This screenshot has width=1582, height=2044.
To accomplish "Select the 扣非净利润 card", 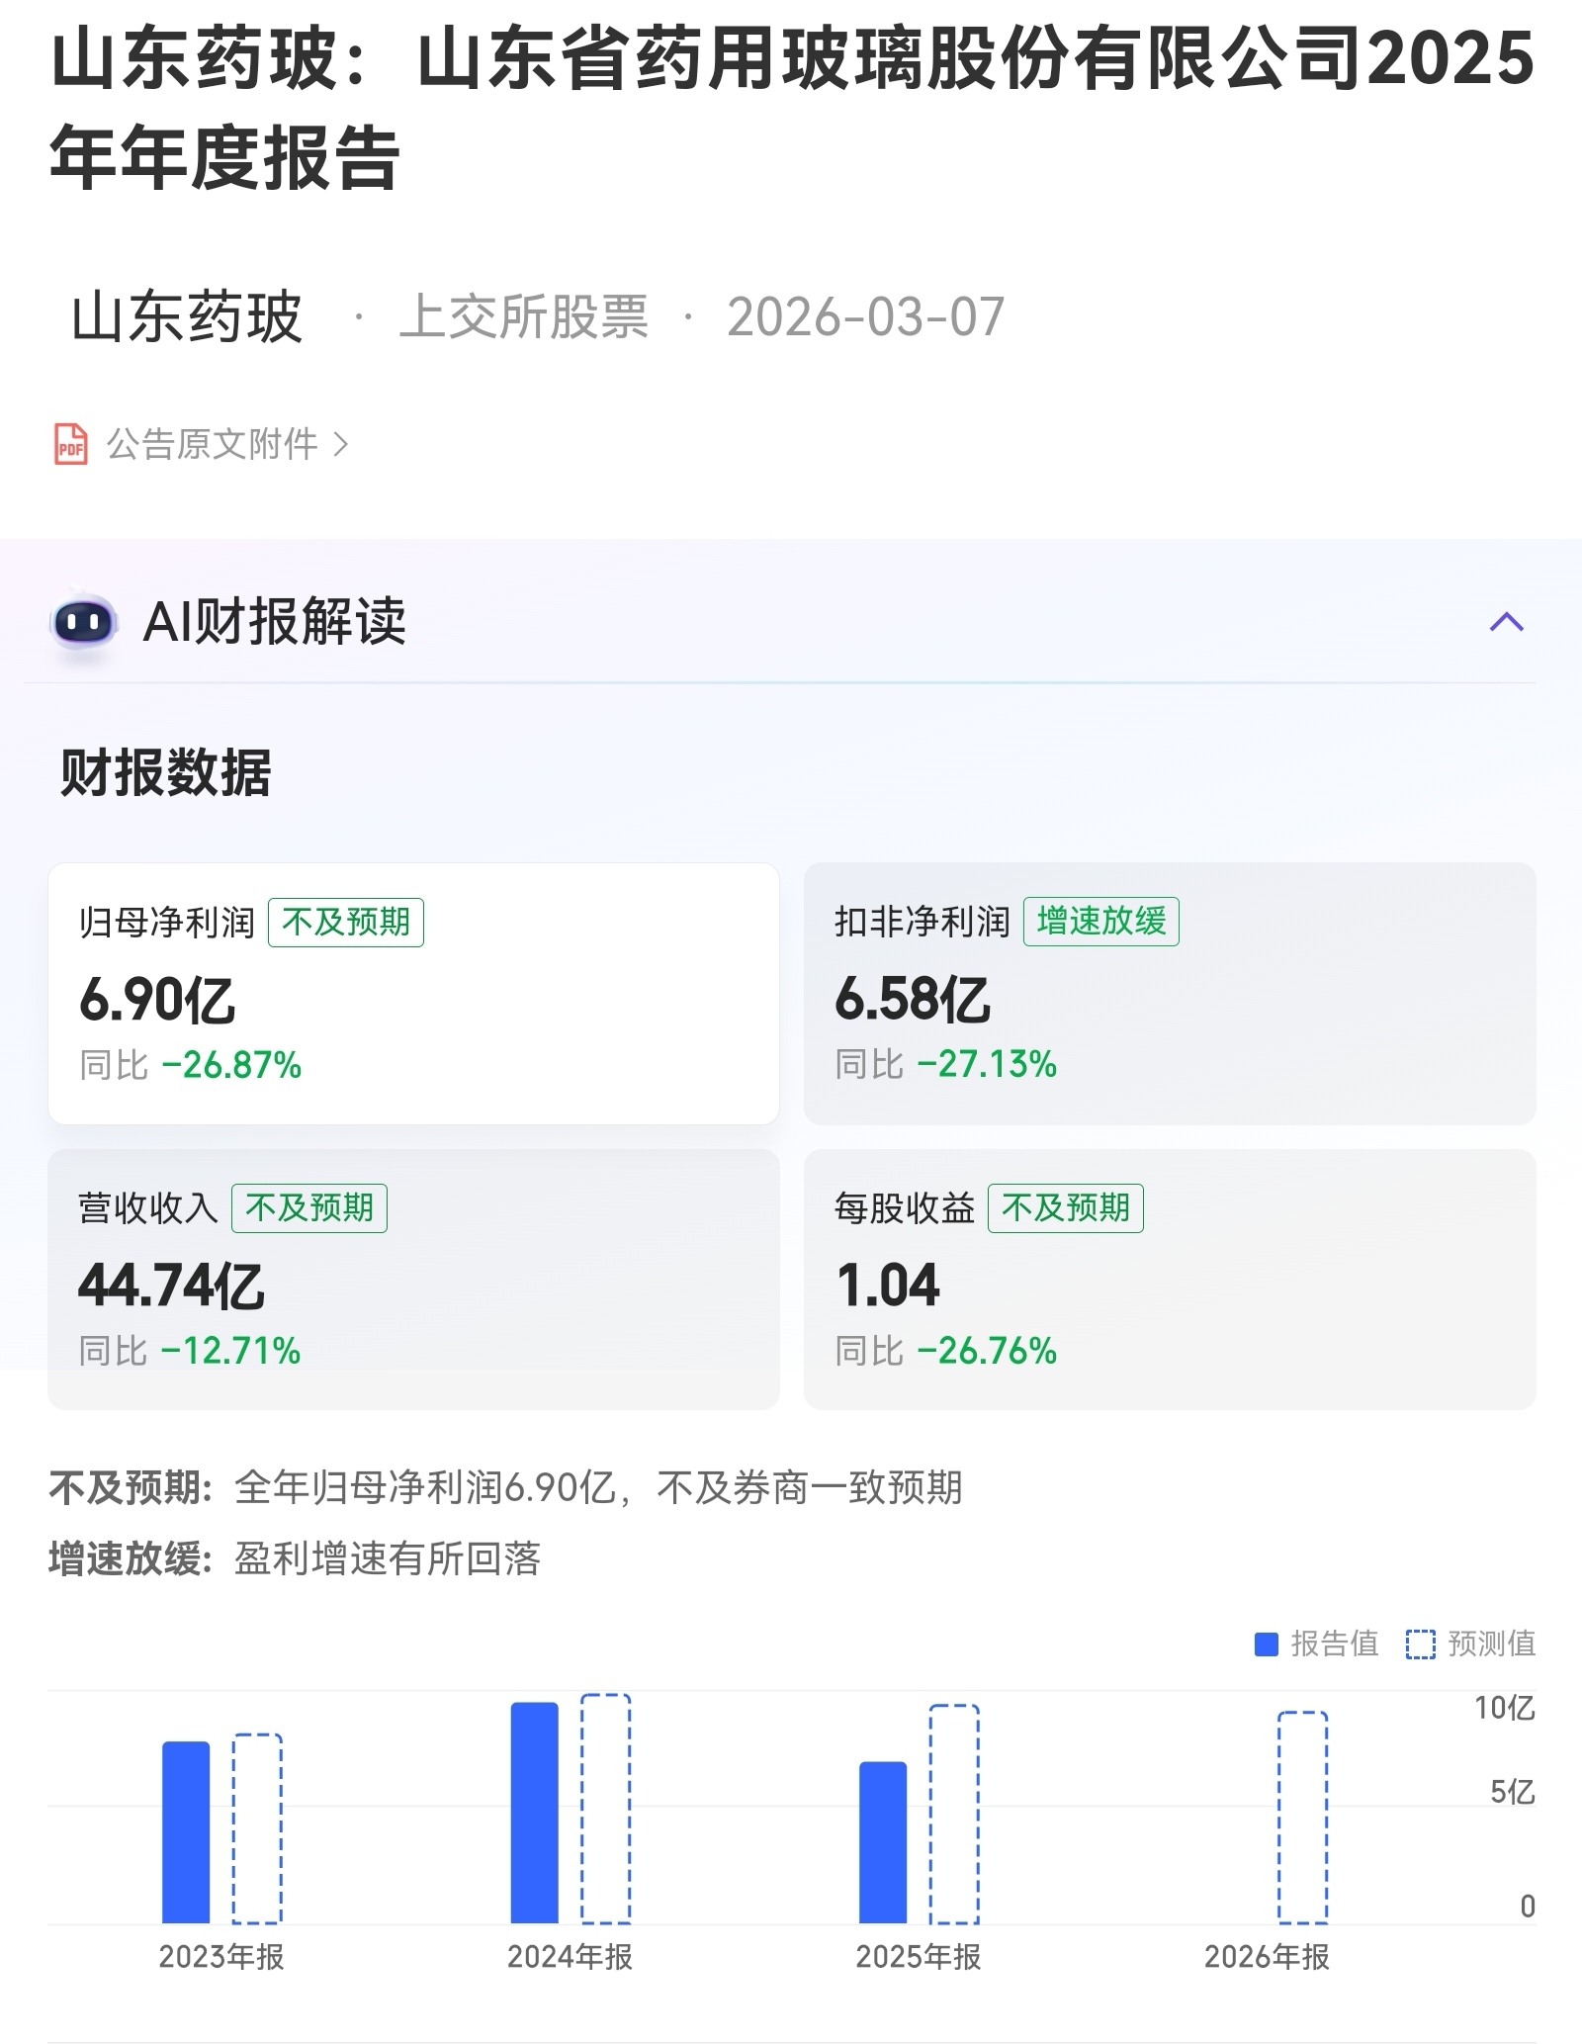I will (x=1170, y=993).
